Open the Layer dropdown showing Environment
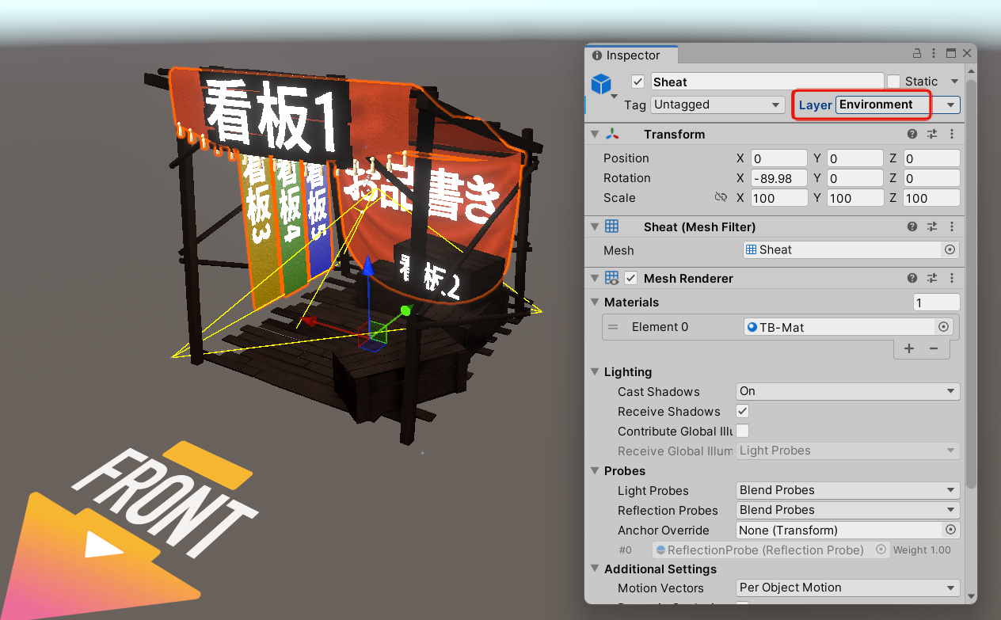 pos(898,105)
